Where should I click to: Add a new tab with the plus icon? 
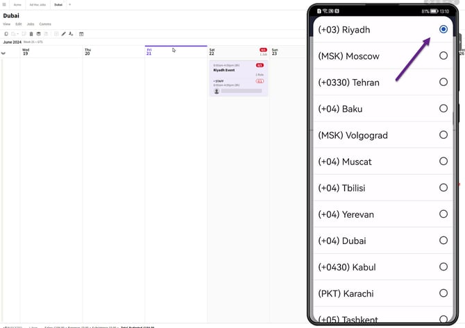70,4
